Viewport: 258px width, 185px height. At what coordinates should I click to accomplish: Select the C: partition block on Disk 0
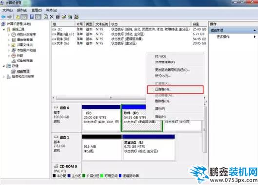point(101,118)
